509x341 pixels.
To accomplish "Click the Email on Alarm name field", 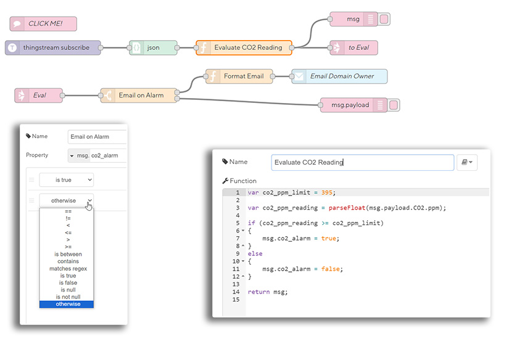I will [x=97, y=137].
